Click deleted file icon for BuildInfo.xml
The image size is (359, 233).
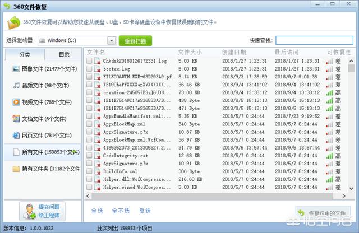coord(98,171)
